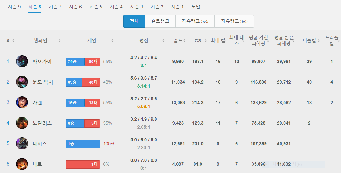Click damage taken value 45,931
The image size is (341, 173).
(x=284, y=144)
